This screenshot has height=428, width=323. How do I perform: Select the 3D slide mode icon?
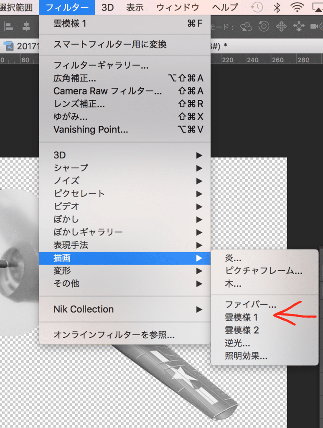click(299, 27)
